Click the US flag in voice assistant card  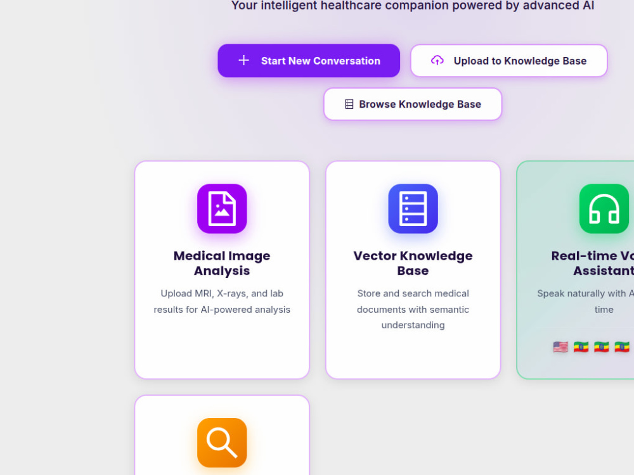point(560,346)
